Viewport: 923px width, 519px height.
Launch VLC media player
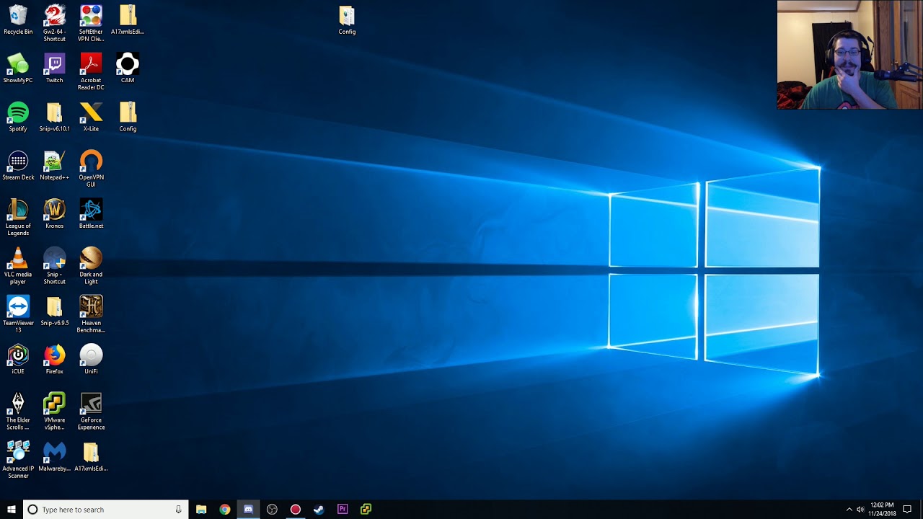pos(18,265)
